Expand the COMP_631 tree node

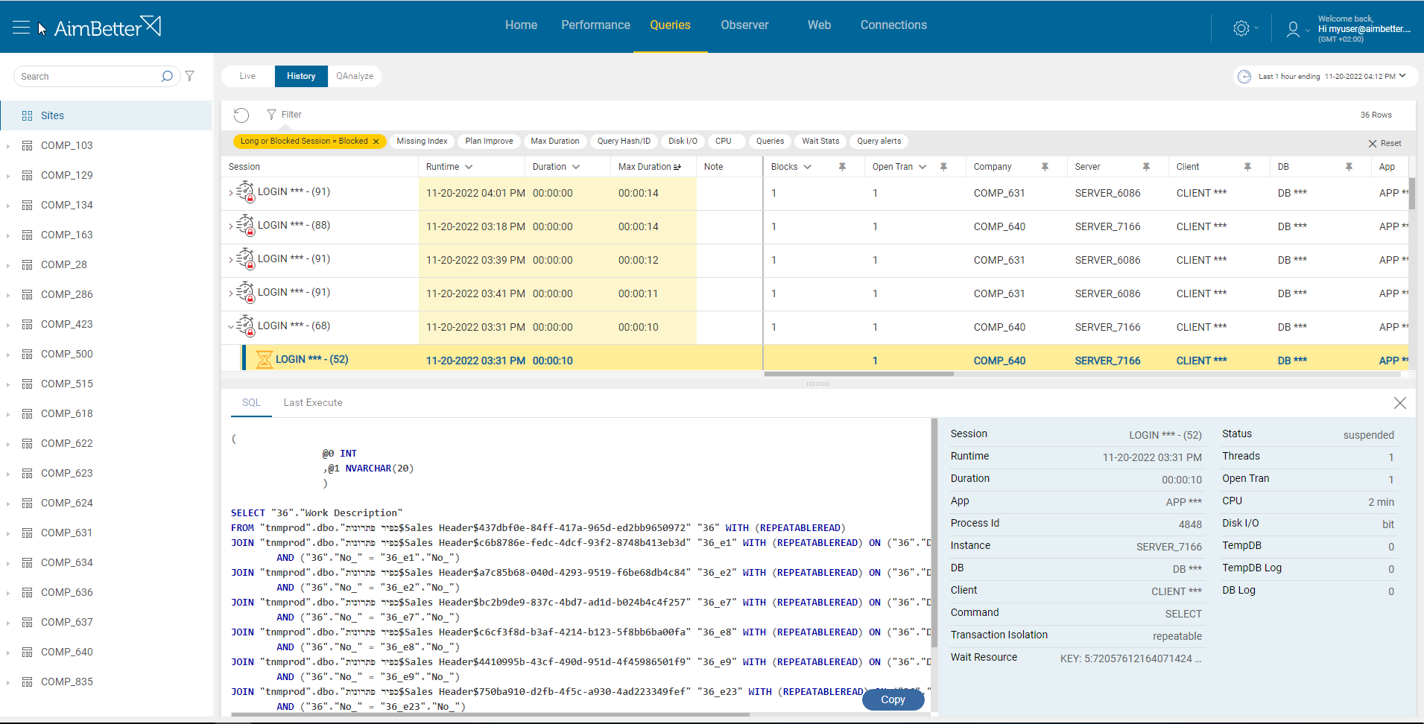point(8,533)
